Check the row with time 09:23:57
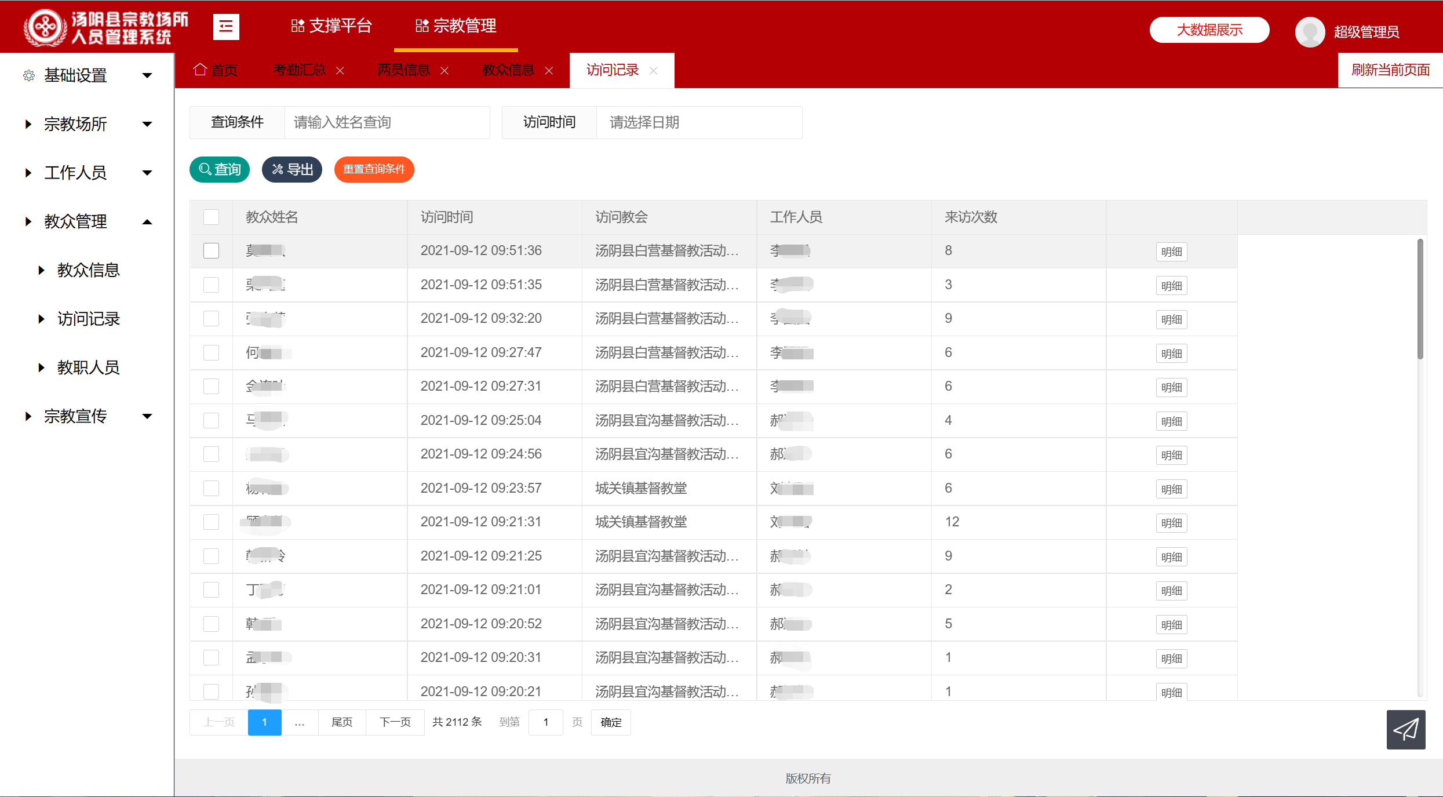1443x797 pixels. click(x=211, y=488)
